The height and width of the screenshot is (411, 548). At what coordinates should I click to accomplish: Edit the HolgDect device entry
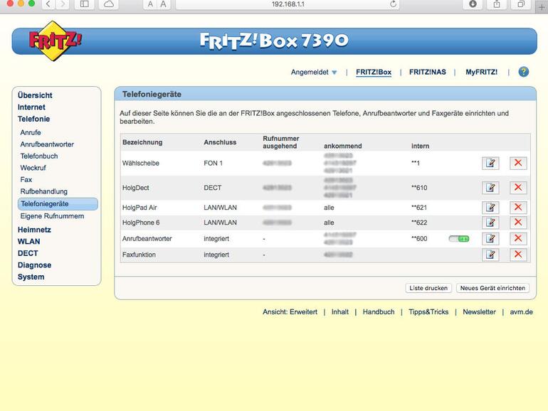490,188
